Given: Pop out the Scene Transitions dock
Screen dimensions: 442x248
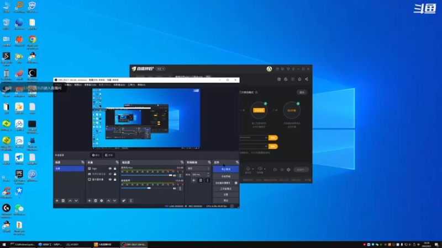Looking at the screenshot, I should click(x=209, y=163).
